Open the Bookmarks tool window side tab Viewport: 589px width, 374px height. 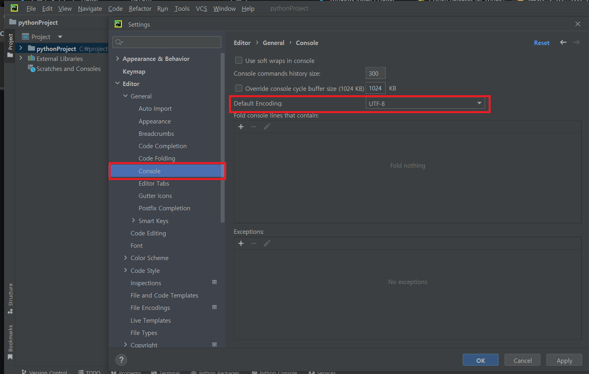click(10, 342)
